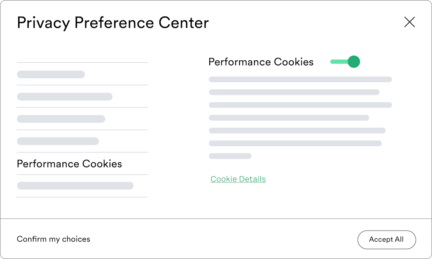Click the first description placeholder line

(x=300, y=80)
